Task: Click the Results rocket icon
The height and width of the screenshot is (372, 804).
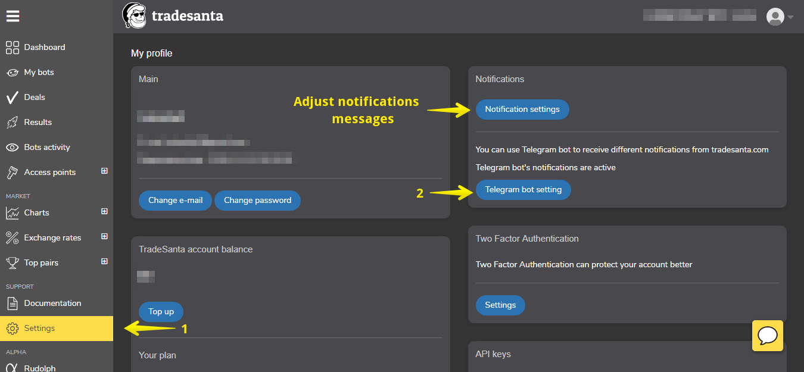Action: [13, 123]
